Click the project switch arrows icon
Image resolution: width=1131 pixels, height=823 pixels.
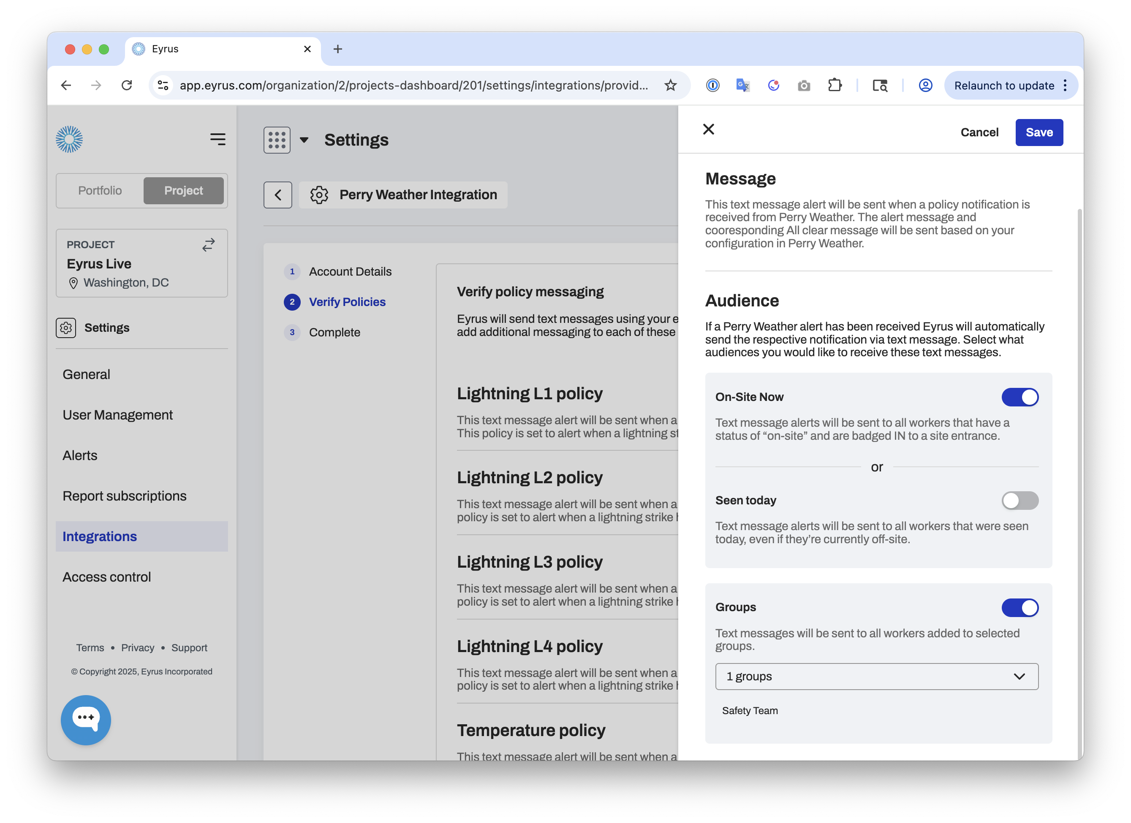pos(209,244)
